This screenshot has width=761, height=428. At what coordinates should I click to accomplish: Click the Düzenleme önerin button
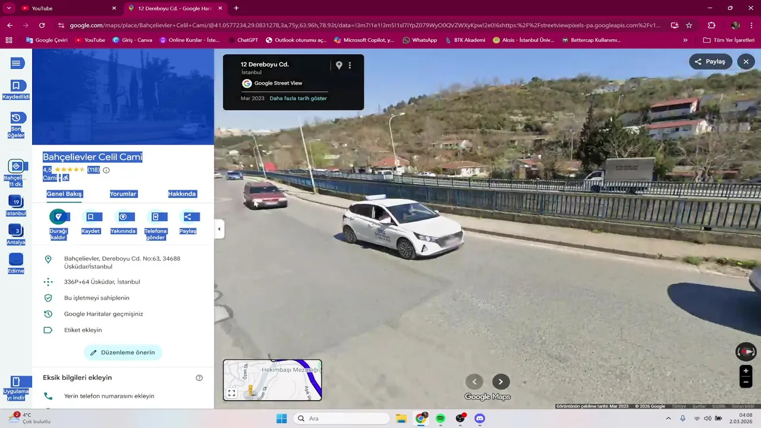[x=122, y=353]
